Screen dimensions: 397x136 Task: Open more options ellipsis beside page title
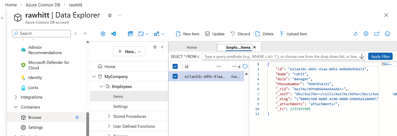120,15
